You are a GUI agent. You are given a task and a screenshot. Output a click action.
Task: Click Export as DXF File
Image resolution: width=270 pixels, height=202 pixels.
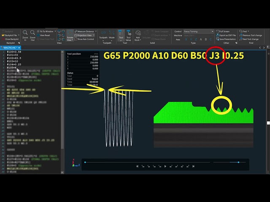pos(226,35)
